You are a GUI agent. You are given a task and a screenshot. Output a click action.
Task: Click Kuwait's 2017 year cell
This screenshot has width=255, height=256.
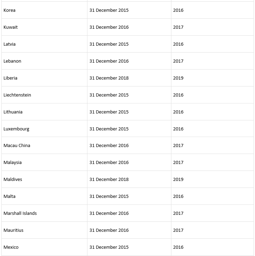click(x=212, y=27)
